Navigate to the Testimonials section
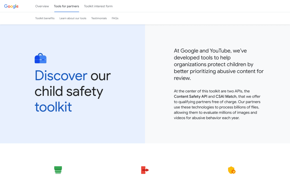 click(x=99, y=18)
